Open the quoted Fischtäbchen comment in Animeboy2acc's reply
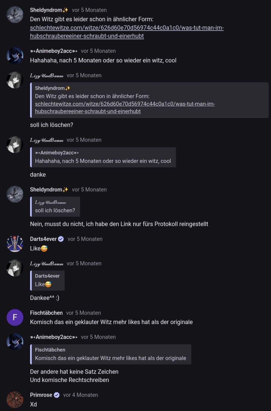Image resolution: width=271 pixels, height=411 pixels. [x=111, y=354]
